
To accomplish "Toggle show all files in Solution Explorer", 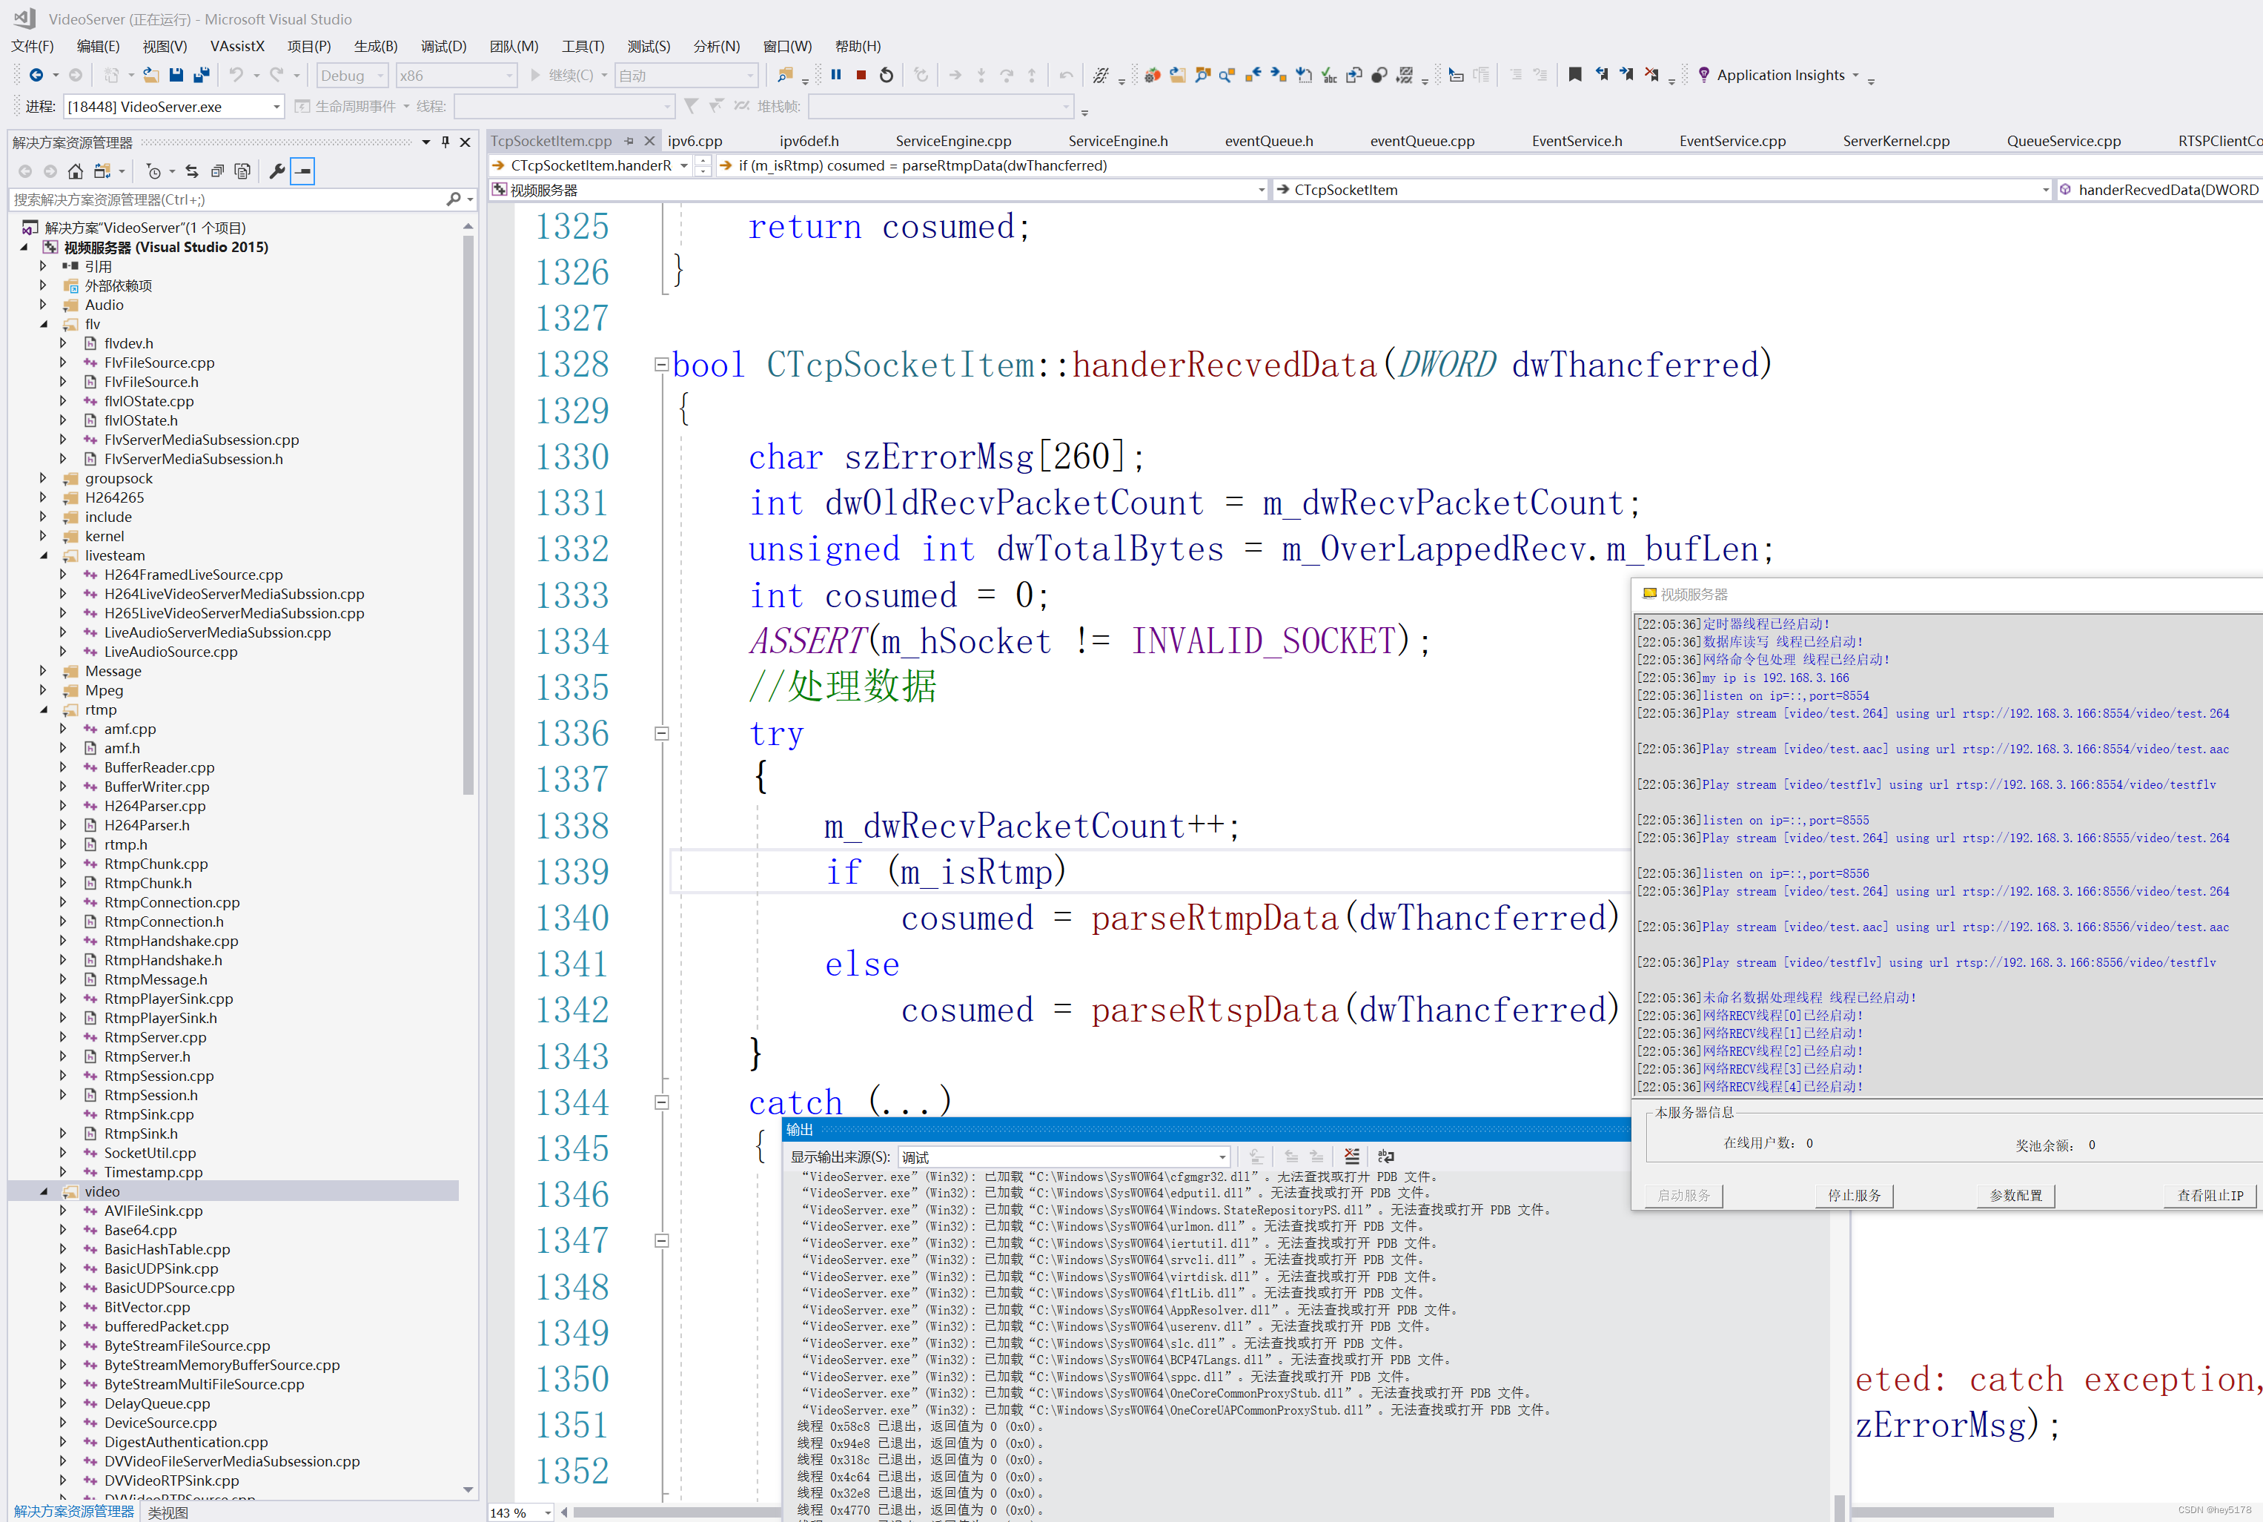I will (242, 171).
